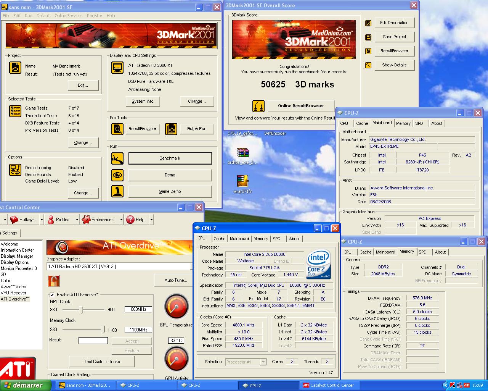Click the Intel Core 2 Duo logo
Viewport: 488px width, 391px height.
(319, 264)
